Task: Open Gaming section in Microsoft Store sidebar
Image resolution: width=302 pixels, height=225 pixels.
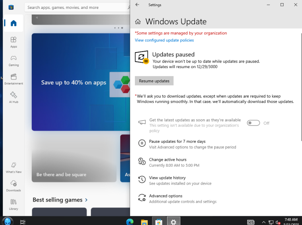Action: (13, 61)
